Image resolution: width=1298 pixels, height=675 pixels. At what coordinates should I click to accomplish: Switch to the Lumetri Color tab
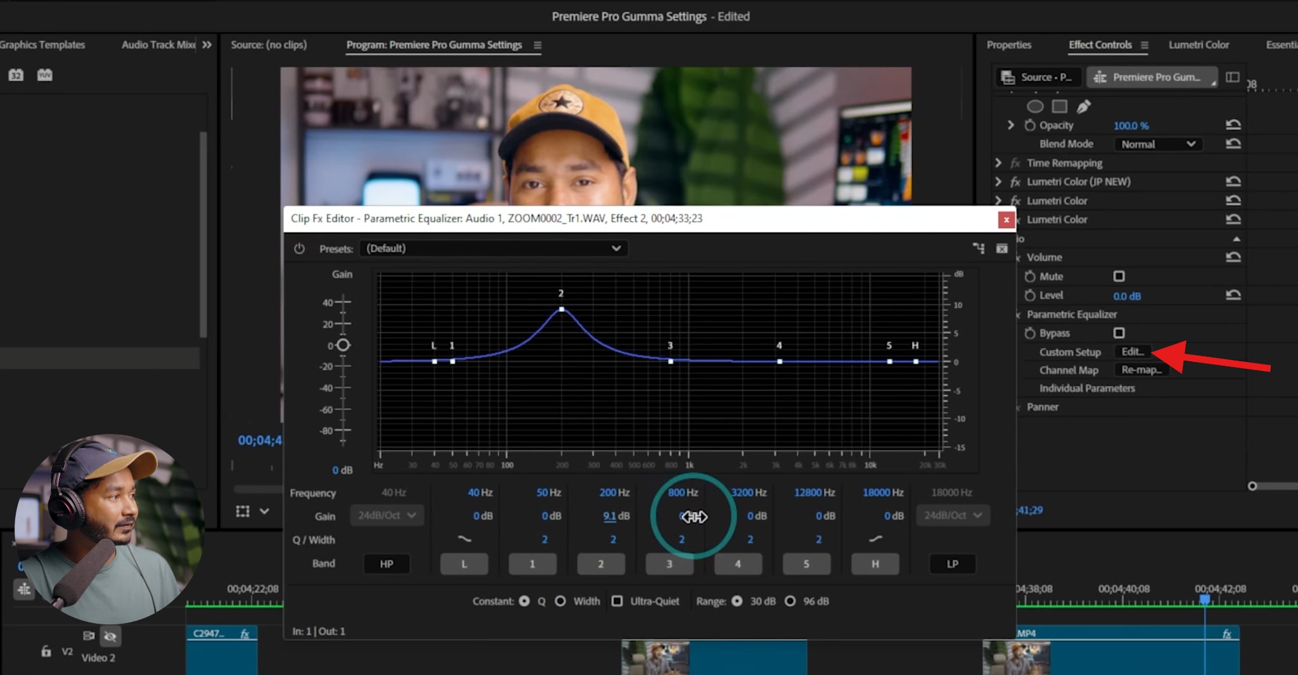(1198, 44)
